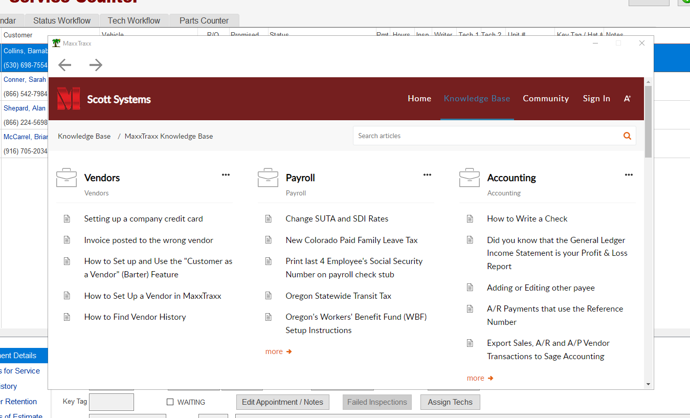Click the more link under Accounting
The width and height of the screenshot is (690, 418).
[480, 378]
